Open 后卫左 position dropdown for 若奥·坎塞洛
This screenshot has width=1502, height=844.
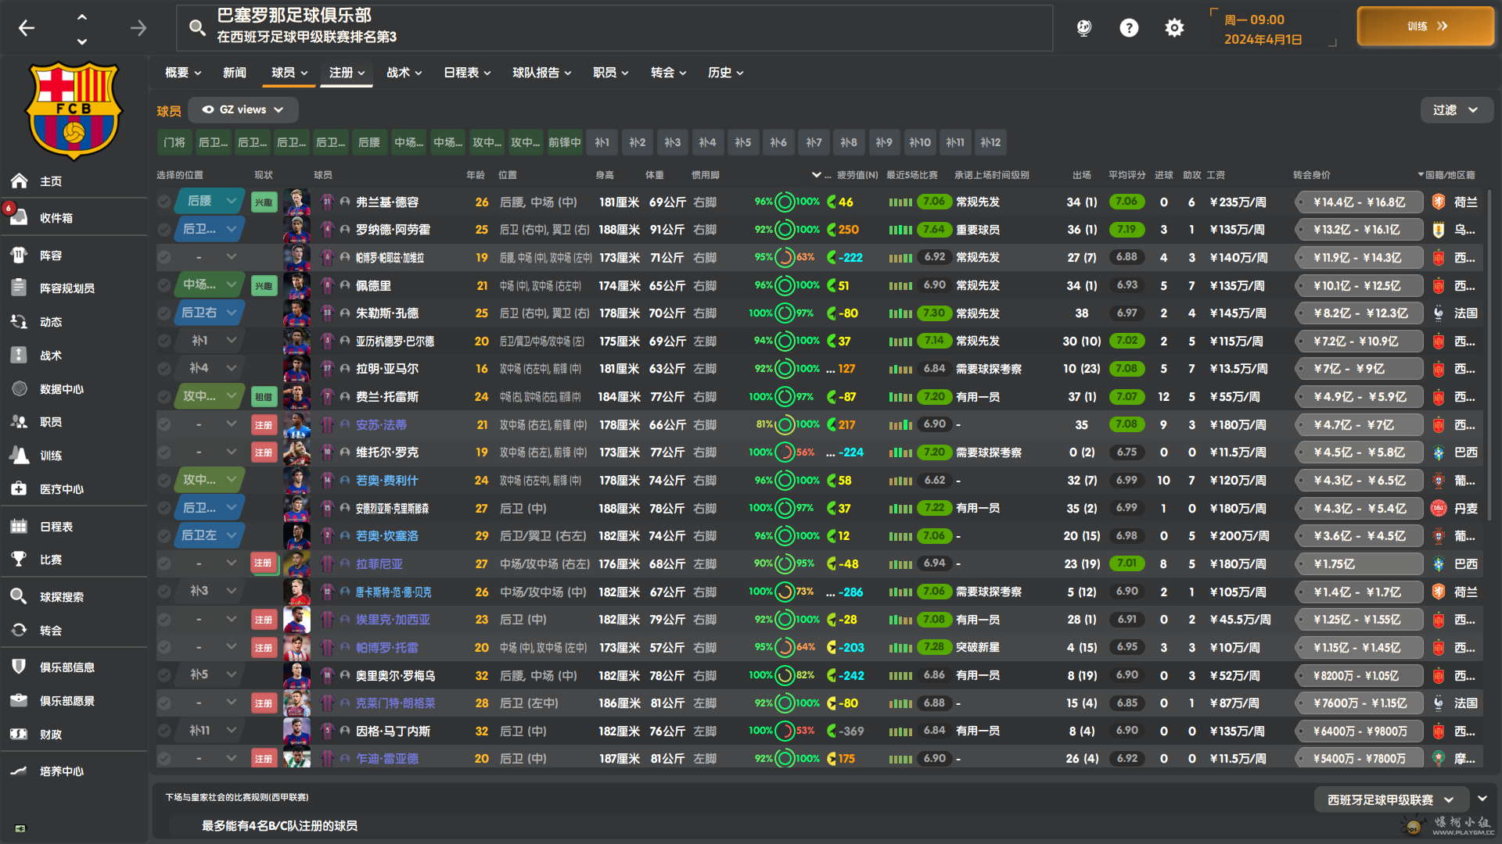click(210, 535)
